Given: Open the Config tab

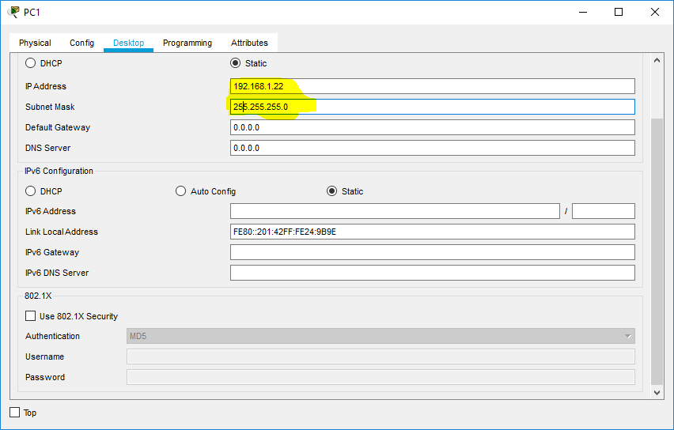Looking at the screenshot, I should (x=81, y=43).
